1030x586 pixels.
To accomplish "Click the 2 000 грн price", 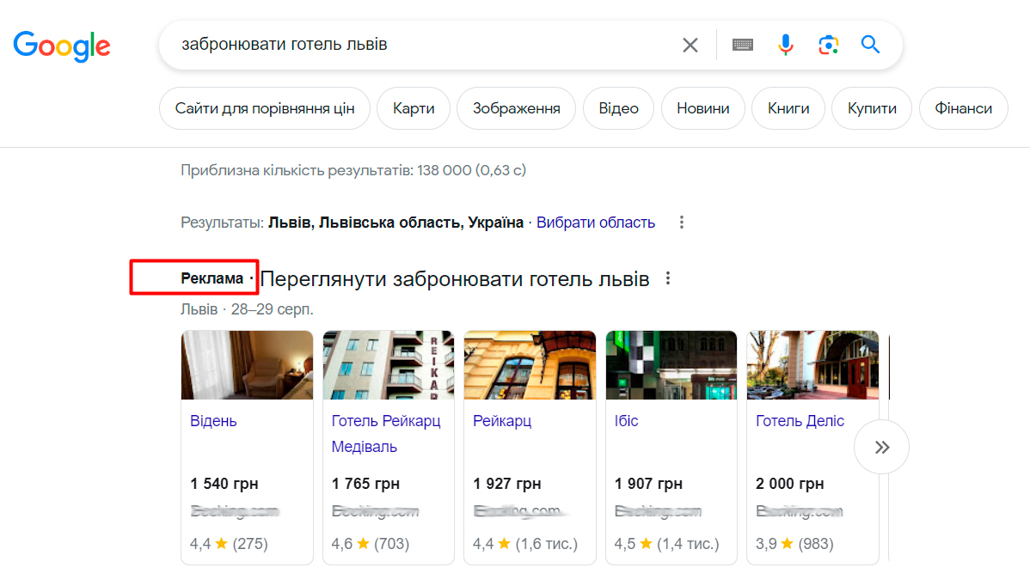I will [789, 484].
